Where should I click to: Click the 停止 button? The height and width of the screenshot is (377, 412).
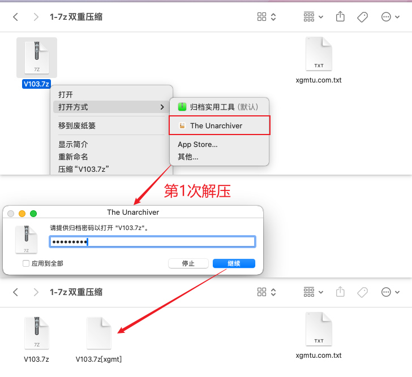188,263
